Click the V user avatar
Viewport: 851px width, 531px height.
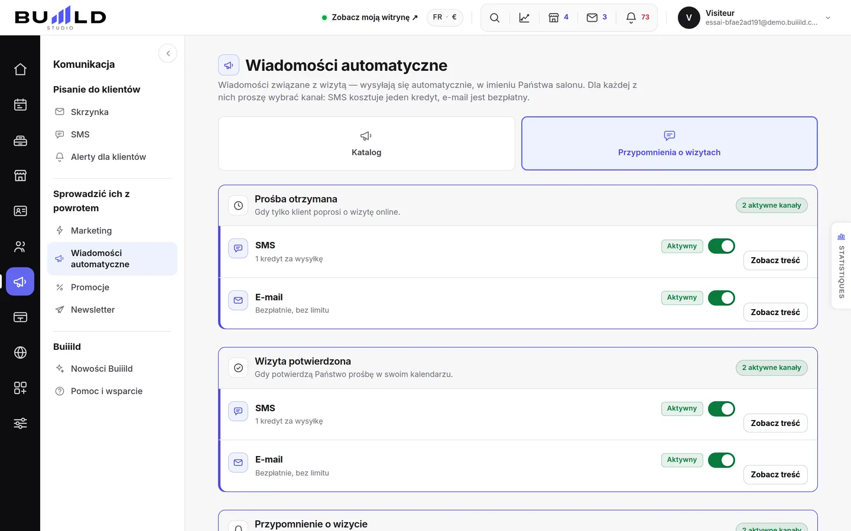point(688,18)
